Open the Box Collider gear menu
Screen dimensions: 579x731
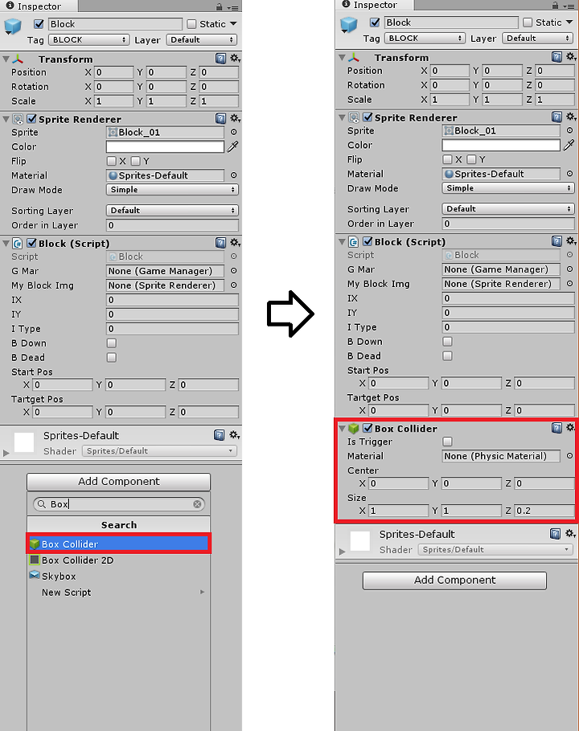pyautogui.click(x=571, y=428)
